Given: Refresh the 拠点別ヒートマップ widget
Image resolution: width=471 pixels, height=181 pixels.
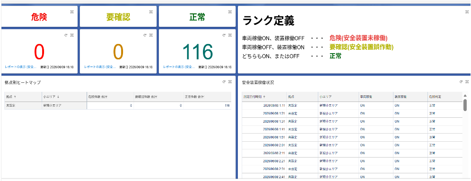Looking at the screenshot, I should (224, 81).
